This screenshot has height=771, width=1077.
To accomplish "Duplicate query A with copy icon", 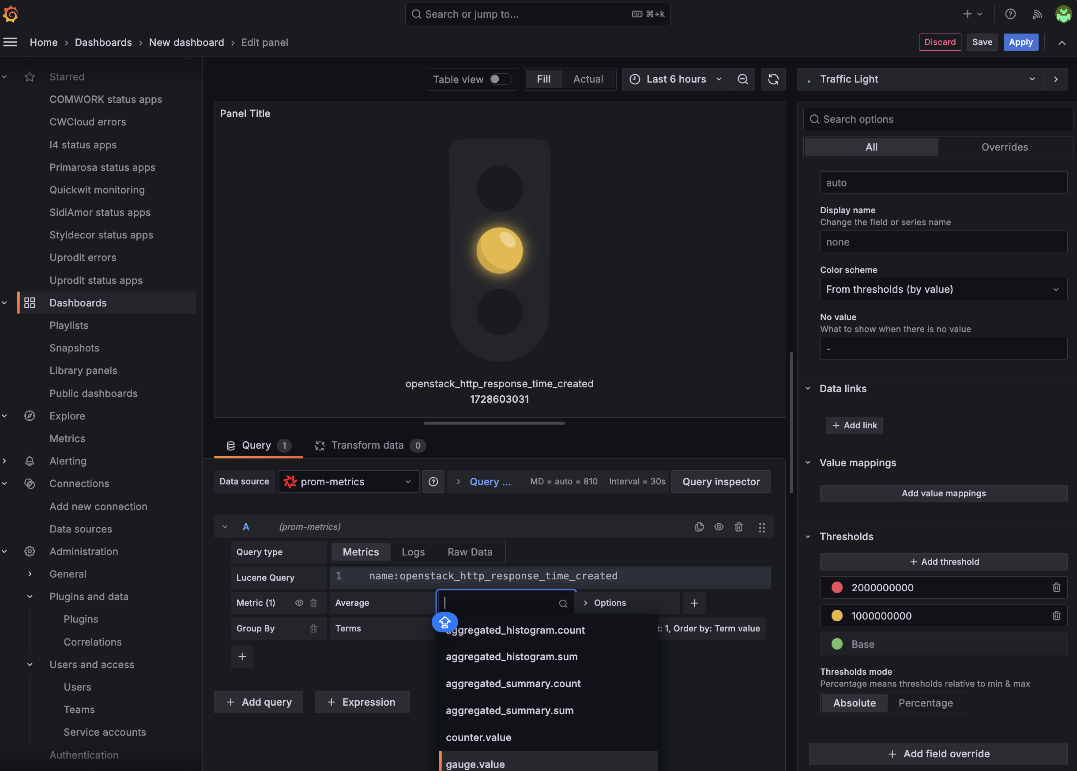I will click(x=699, y=527).
